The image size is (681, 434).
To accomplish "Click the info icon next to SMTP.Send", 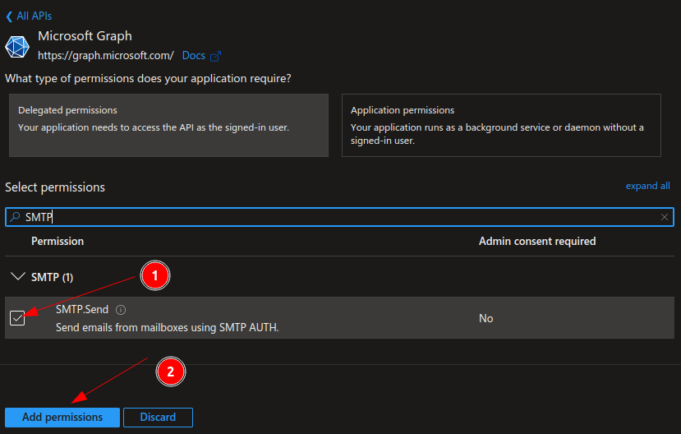I will [x=121, y=310].
